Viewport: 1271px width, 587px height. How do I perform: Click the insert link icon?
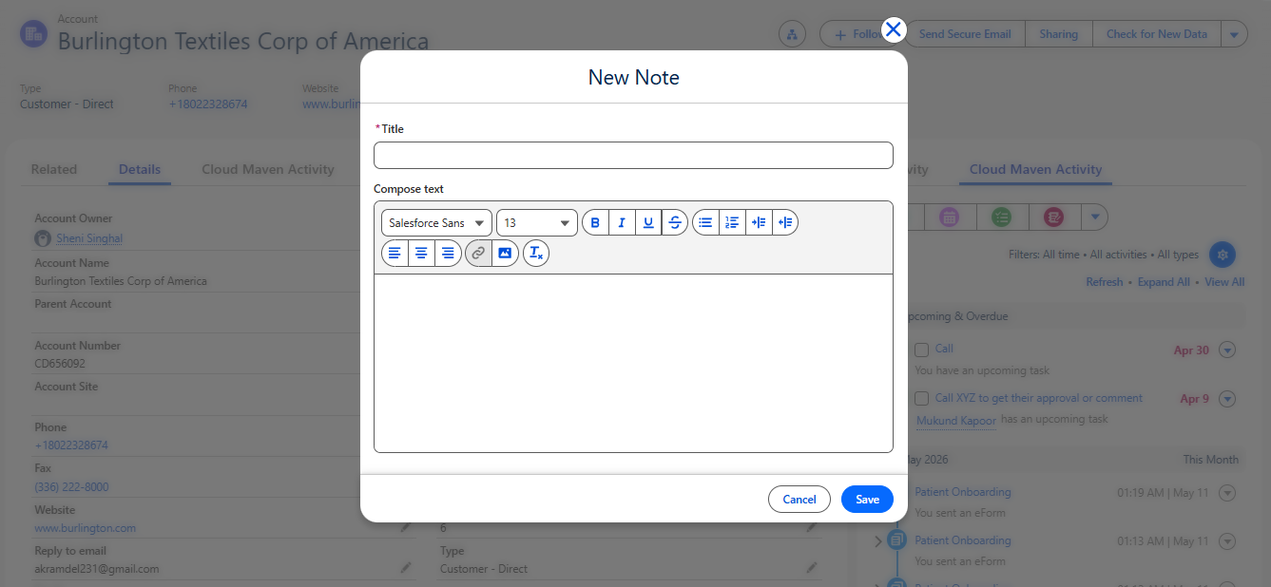[478, 254]
